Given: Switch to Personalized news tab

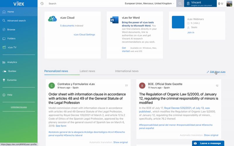Looking at the screenshot, I should 56,71.
